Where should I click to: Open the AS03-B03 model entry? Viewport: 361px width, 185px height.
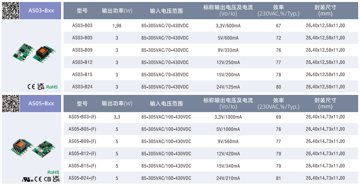(82, 26)
